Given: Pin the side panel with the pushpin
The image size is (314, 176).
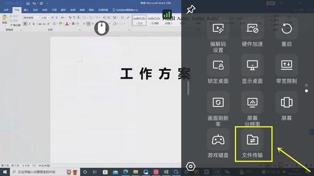Looking at the screenshot, I should pyautogui.click(x=191, y=9).
